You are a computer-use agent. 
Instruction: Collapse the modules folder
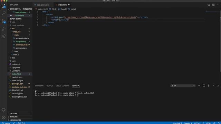click(x=20, y=32)
